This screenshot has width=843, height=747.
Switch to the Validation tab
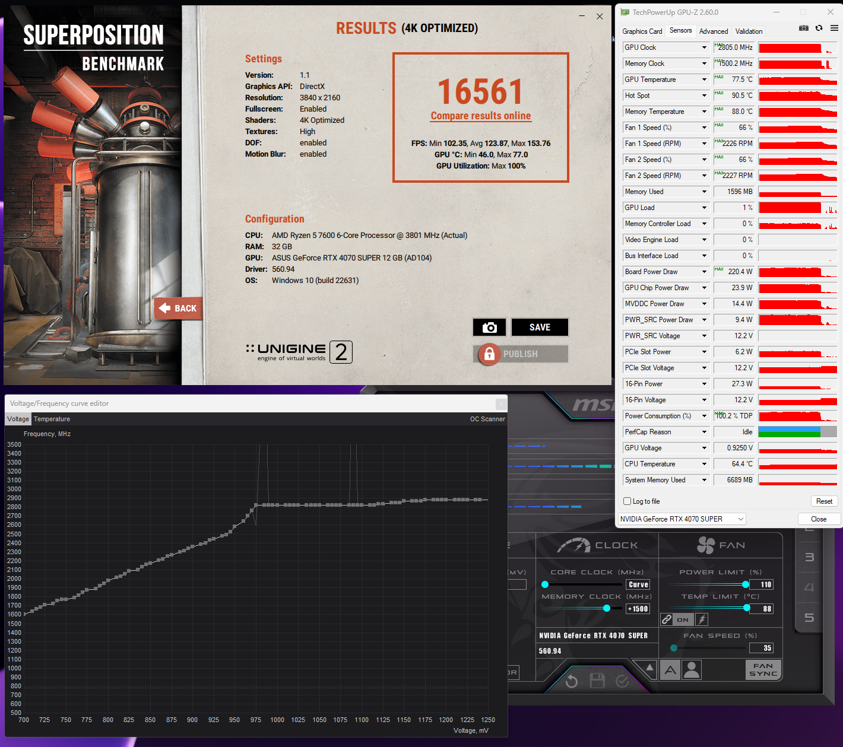point(749,31)
